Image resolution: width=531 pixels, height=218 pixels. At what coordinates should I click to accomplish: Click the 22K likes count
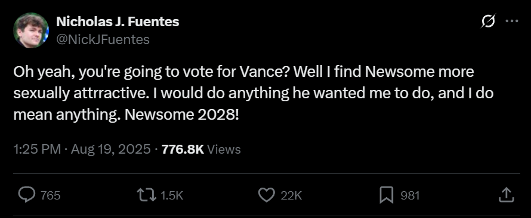pos(291,195)
